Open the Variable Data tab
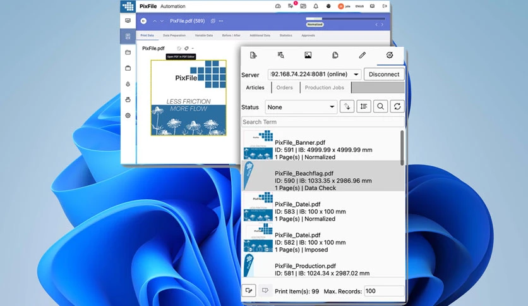This screenshot has width=528, height=306. click(204, 35)
